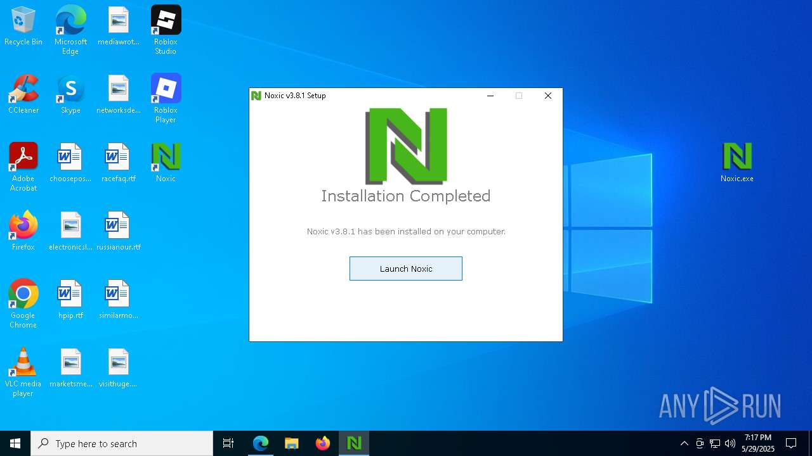Select the Roblox Studio desktop icon

tap(166, 30)
